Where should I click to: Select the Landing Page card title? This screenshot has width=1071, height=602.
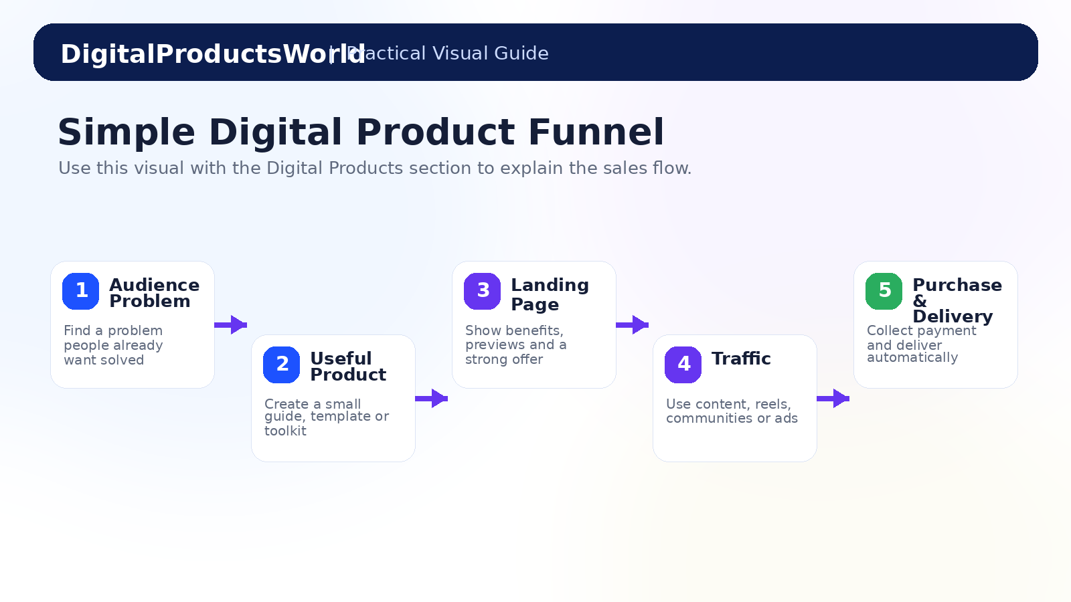point(550,294)
